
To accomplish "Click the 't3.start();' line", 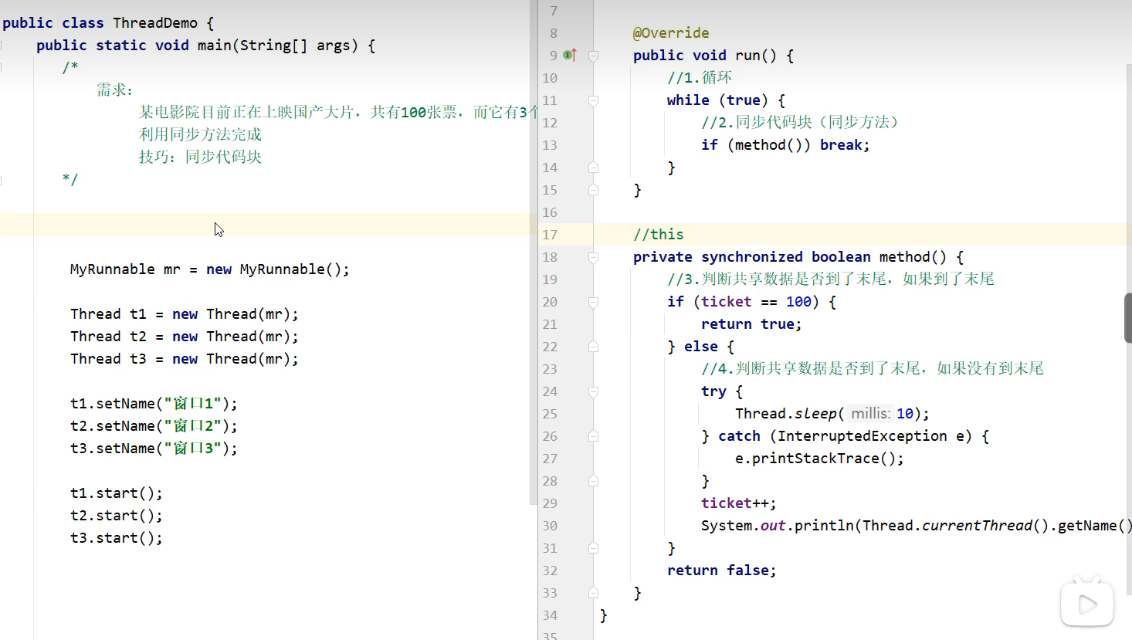I will tap(116, 538).
